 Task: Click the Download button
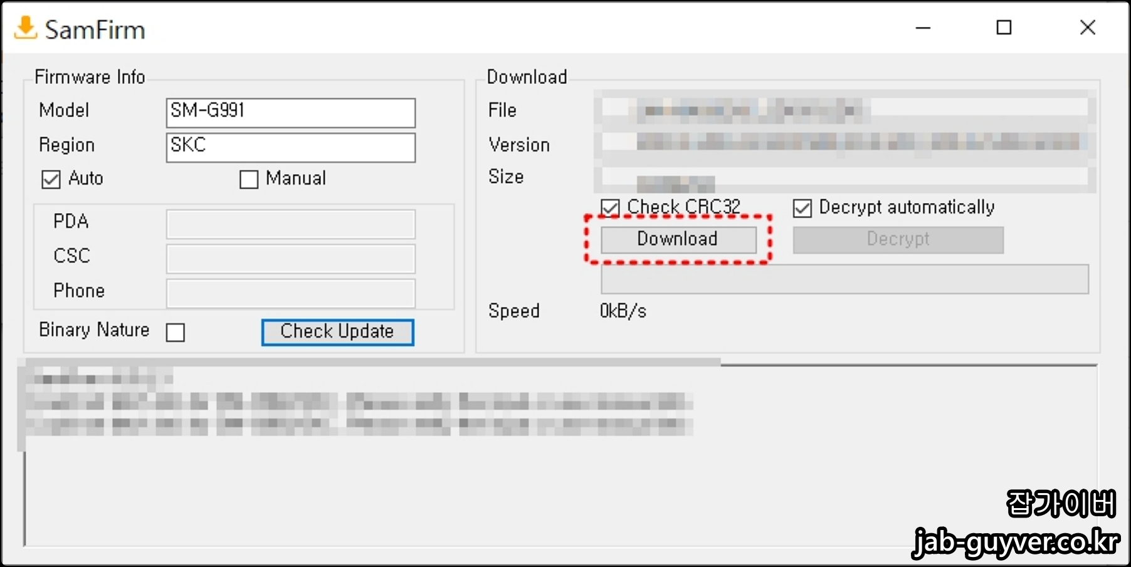pyautogui.click(x=678, y=240)
